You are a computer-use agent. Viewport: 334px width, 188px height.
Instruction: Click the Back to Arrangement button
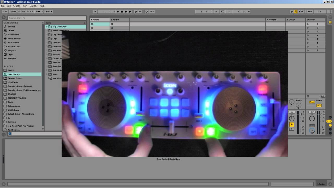[x=323, y=96]
